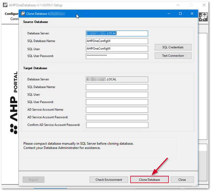
Task: Click the Source Database heading
Action: tap(35, 22)
